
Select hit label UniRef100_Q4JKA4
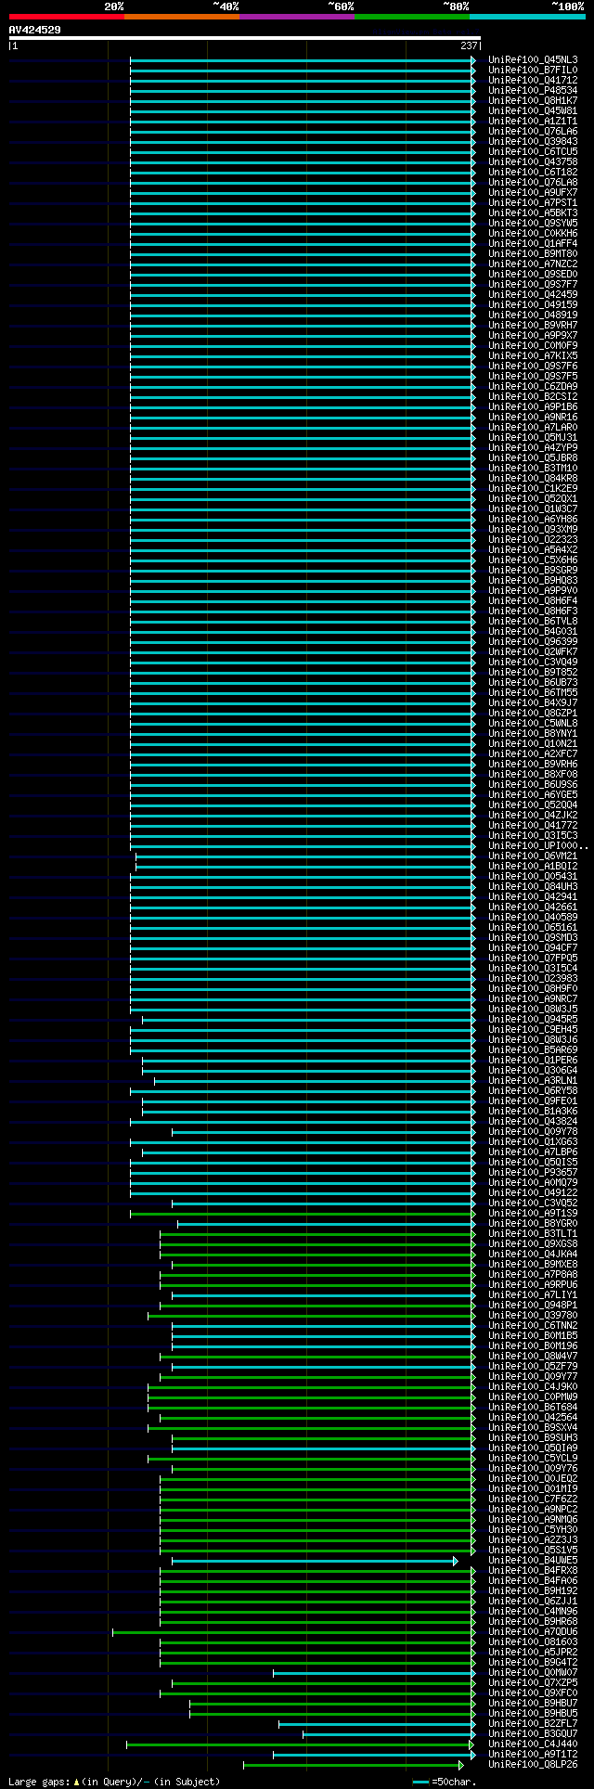coord(533,1255)
